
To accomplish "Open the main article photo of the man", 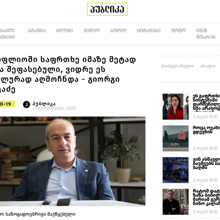I will [73, 161].
